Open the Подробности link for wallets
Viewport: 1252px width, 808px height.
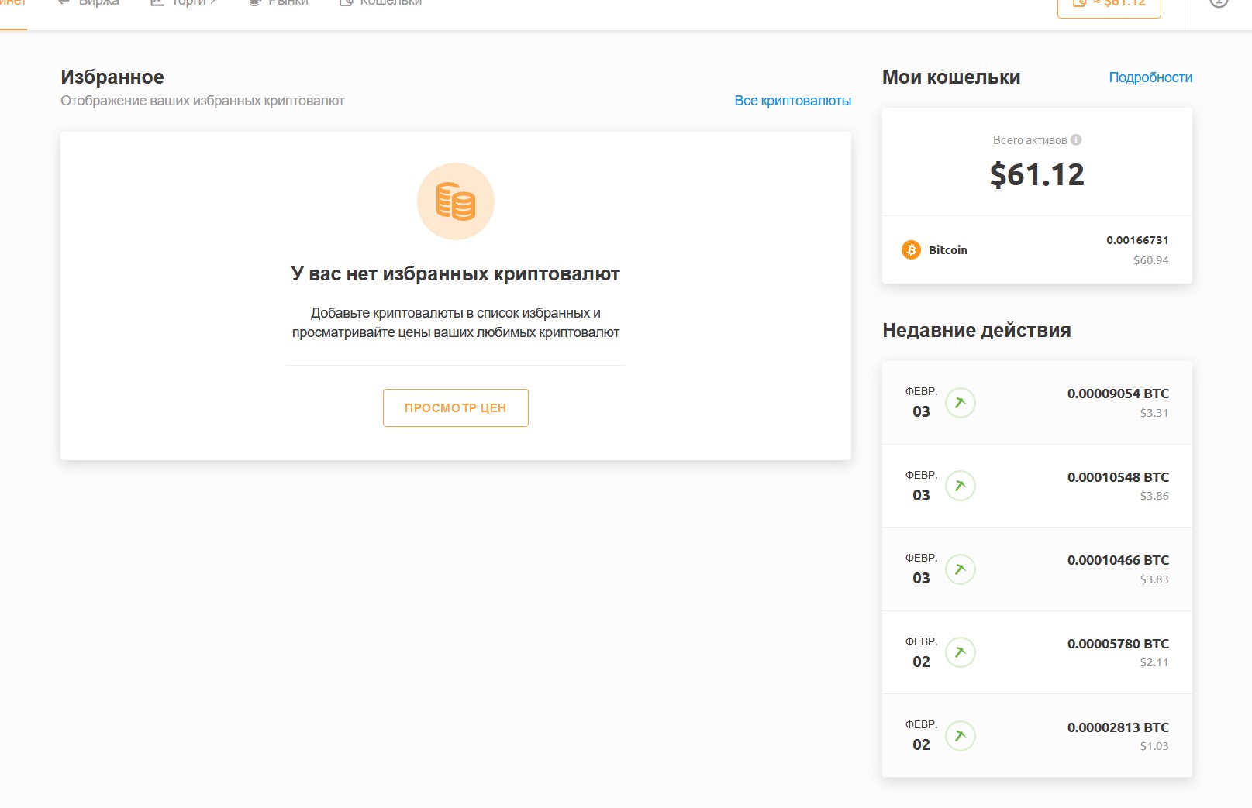click(x=1150, y=77)
